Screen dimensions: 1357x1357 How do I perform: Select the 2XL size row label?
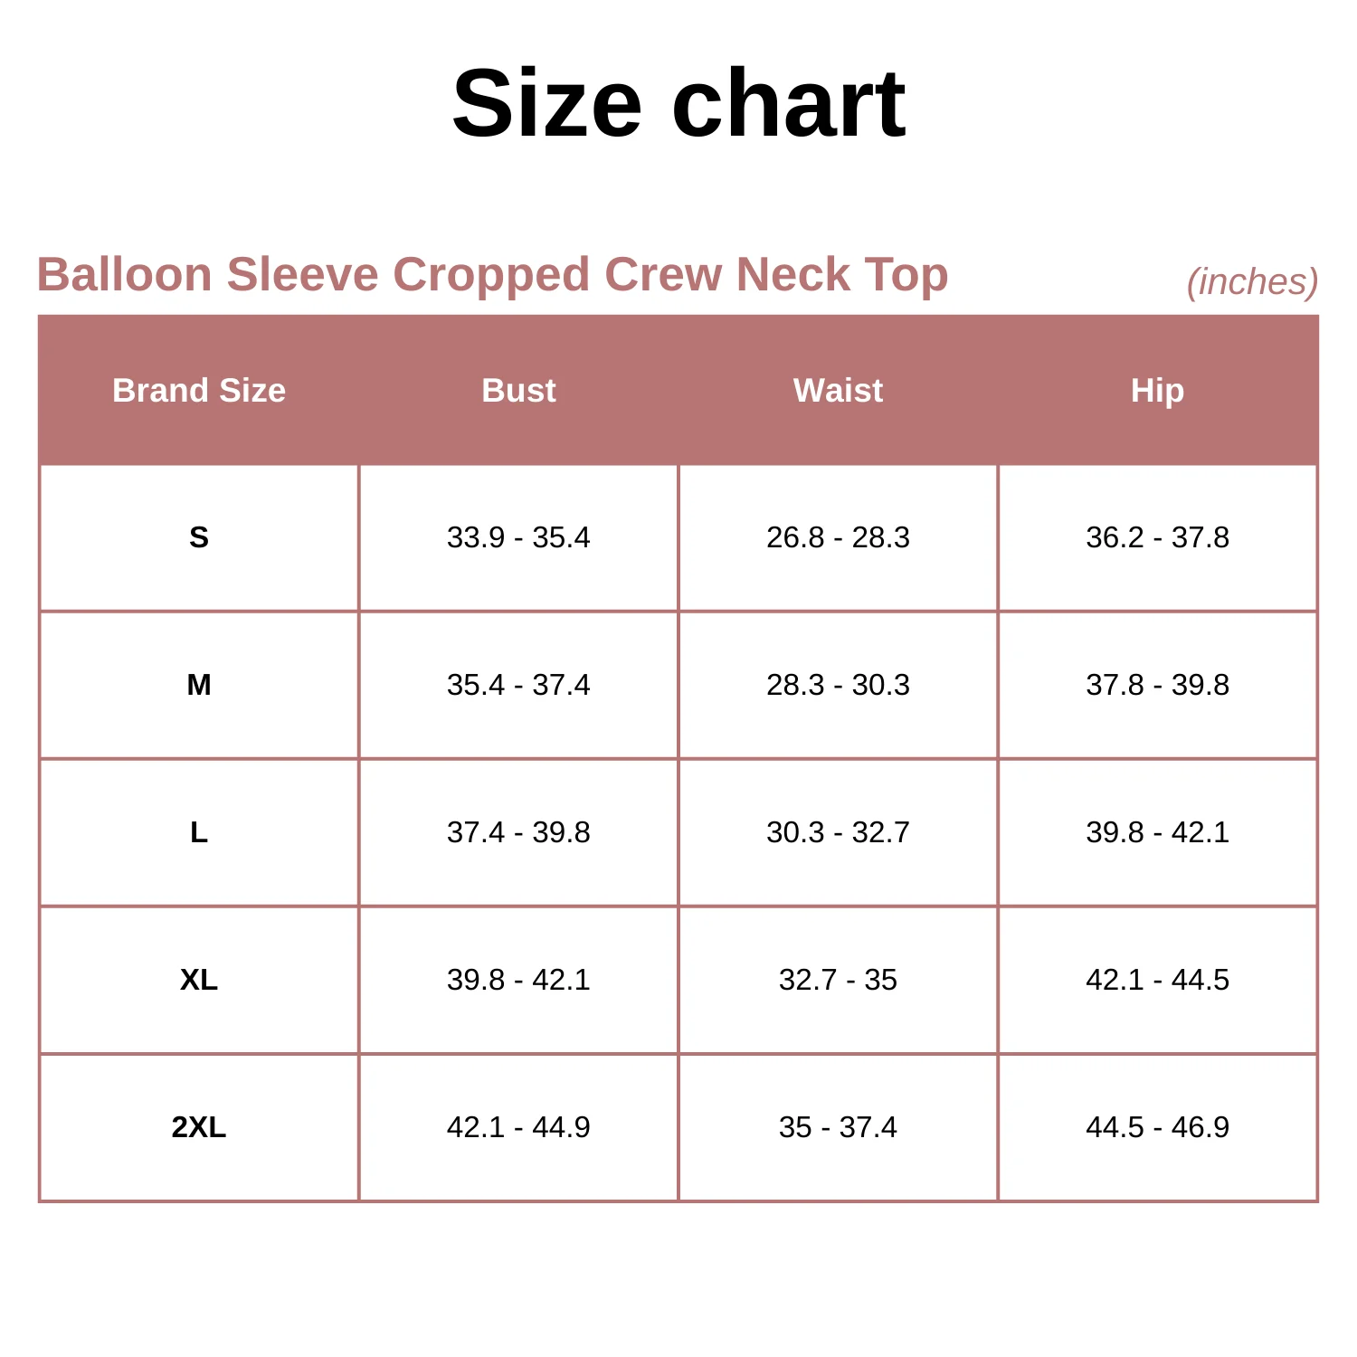[x=199, y=1127]
